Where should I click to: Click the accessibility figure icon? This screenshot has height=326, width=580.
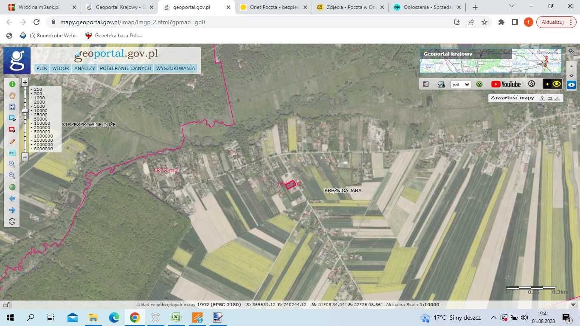[531, 84]
